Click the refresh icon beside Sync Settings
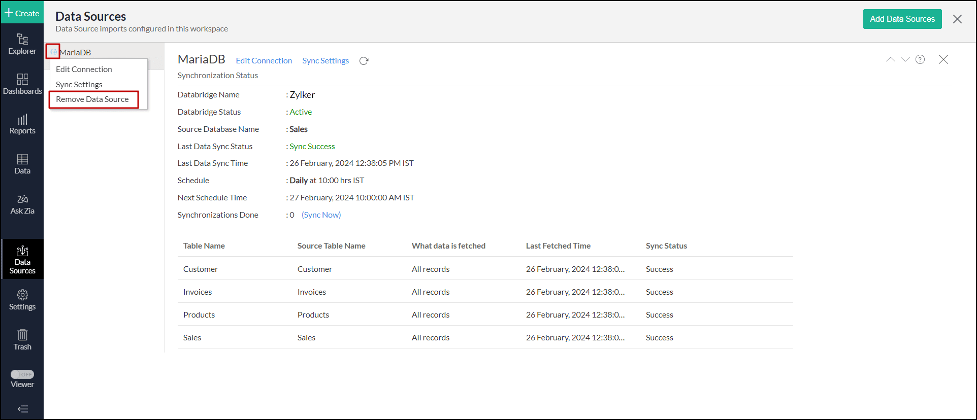The height and width of the screenshot is (420, 977). click(364, 61)
